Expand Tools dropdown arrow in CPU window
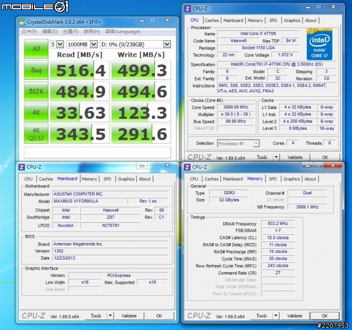 pyautogui.click(x=276, y=157)
